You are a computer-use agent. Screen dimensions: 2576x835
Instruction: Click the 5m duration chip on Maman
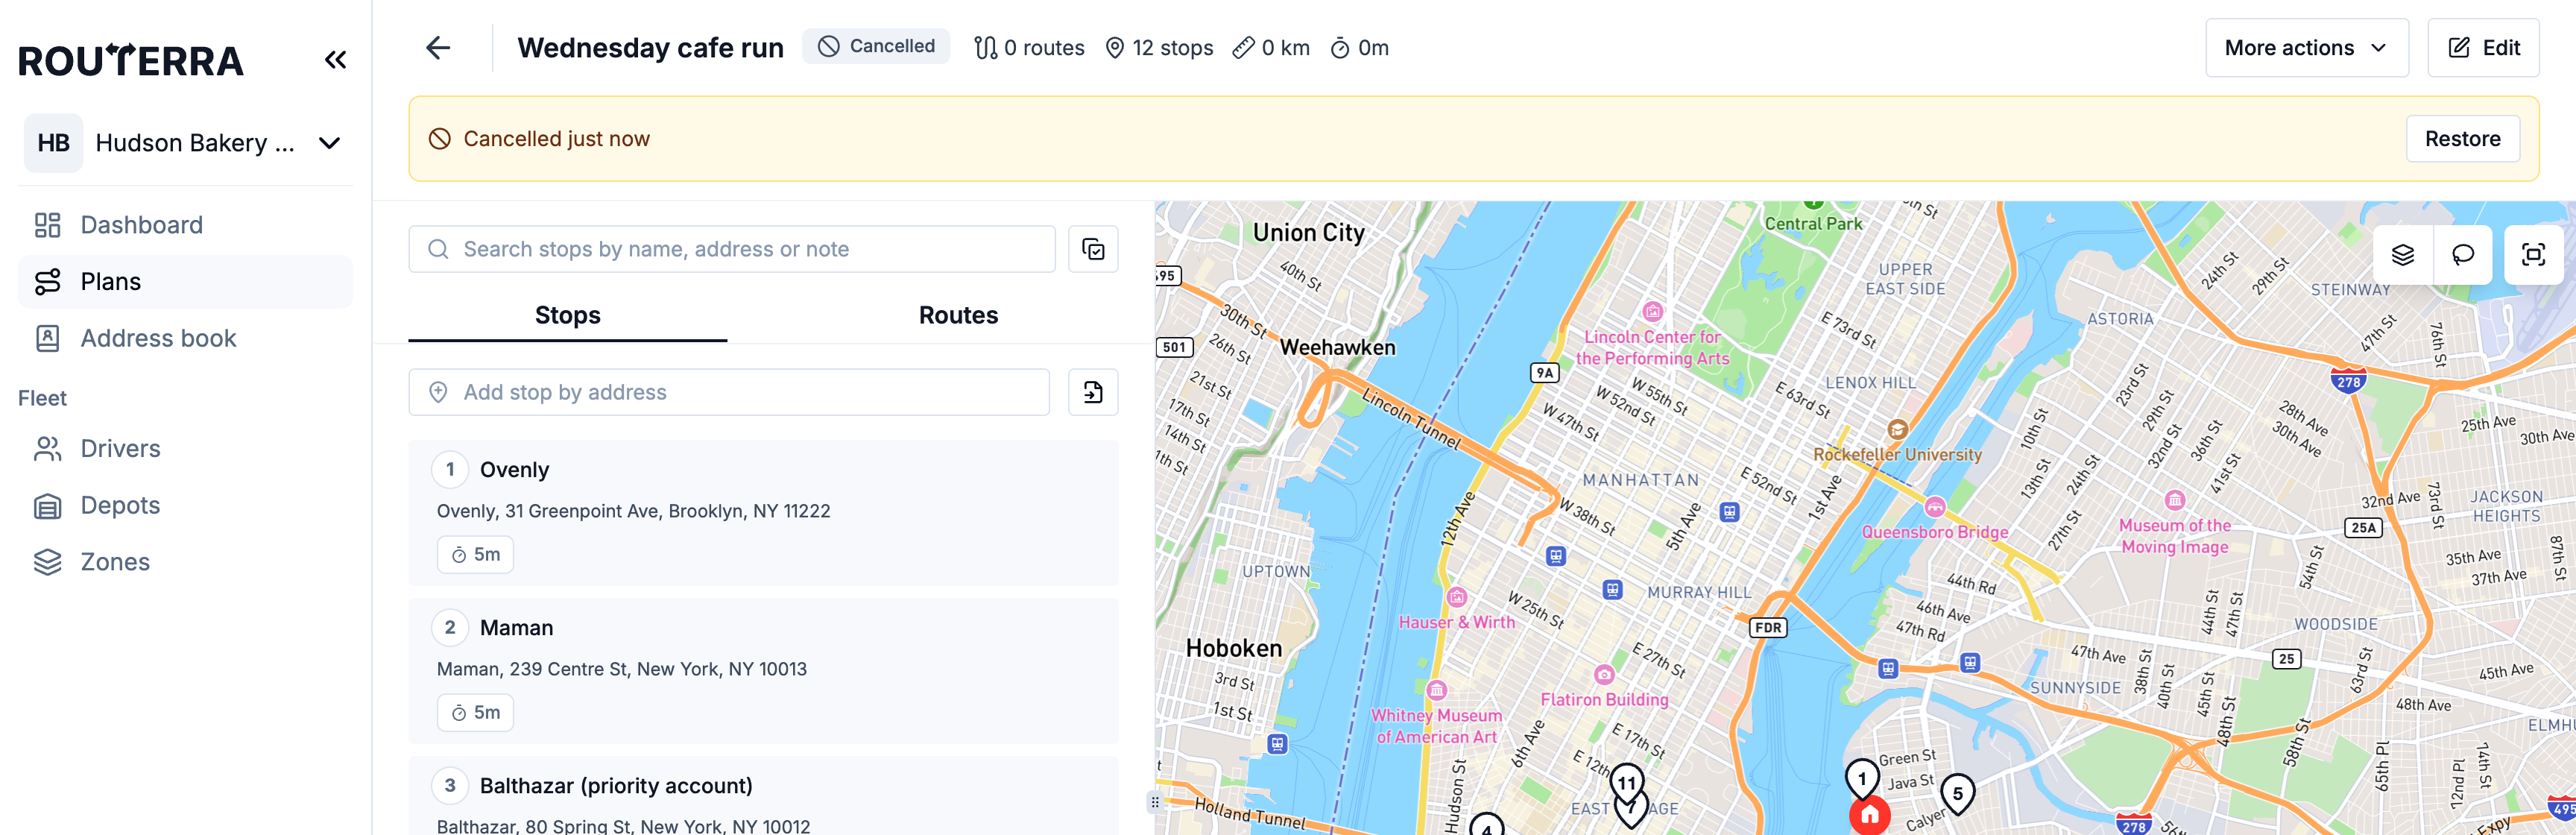[475, 713]
